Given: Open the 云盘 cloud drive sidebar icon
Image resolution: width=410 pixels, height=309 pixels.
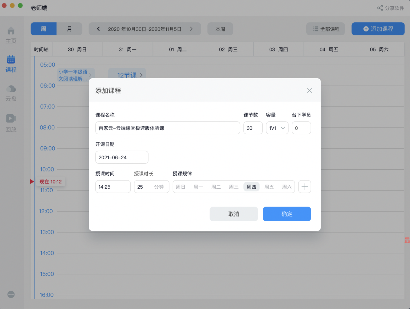Looking at the screenshot, I should [11, 93].
